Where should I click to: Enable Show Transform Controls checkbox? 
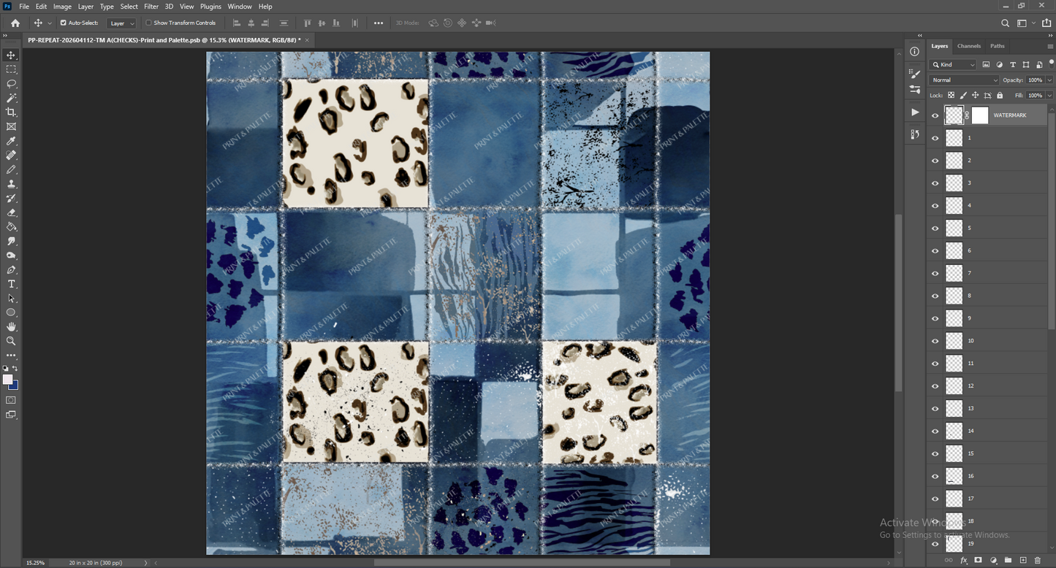(x=148, y=23)
